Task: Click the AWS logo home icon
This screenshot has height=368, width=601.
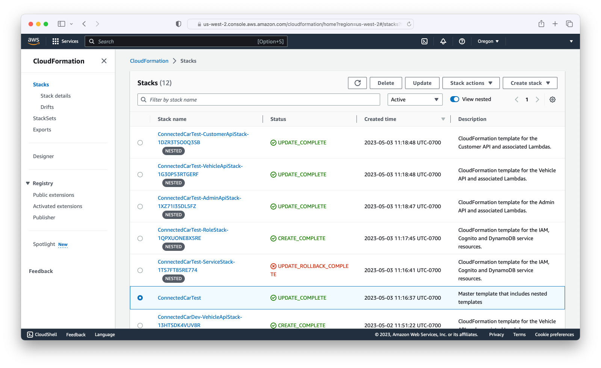Action: [33, 41]
